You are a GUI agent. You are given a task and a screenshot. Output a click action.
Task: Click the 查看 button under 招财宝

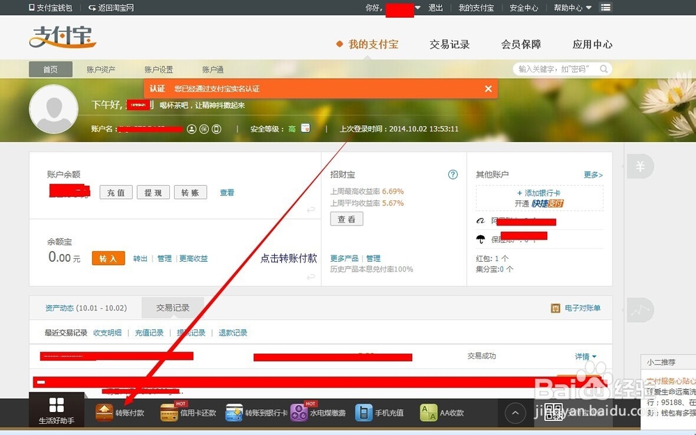(x=347, y=219)
